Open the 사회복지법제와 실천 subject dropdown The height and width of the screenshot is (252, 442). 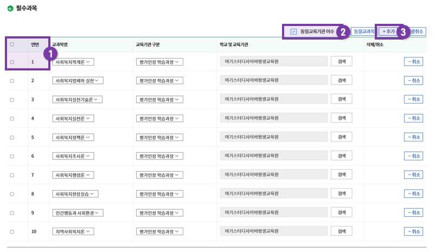(x=78, y=81)
